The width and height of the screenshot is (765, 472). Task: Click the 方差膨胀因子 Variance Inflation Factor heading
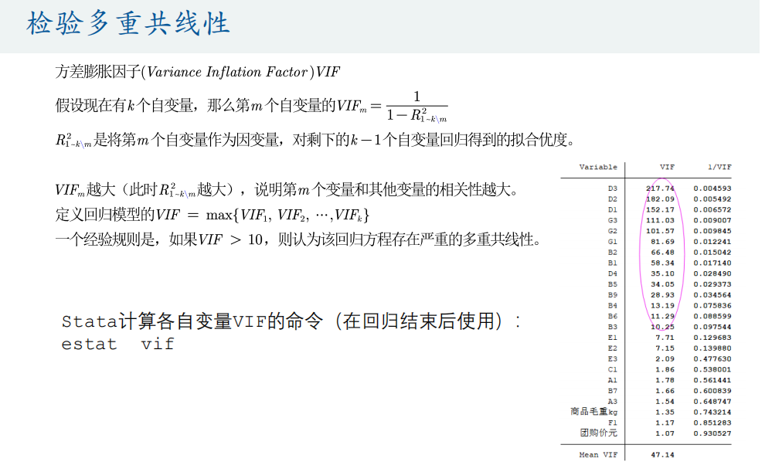pos(198,72)
